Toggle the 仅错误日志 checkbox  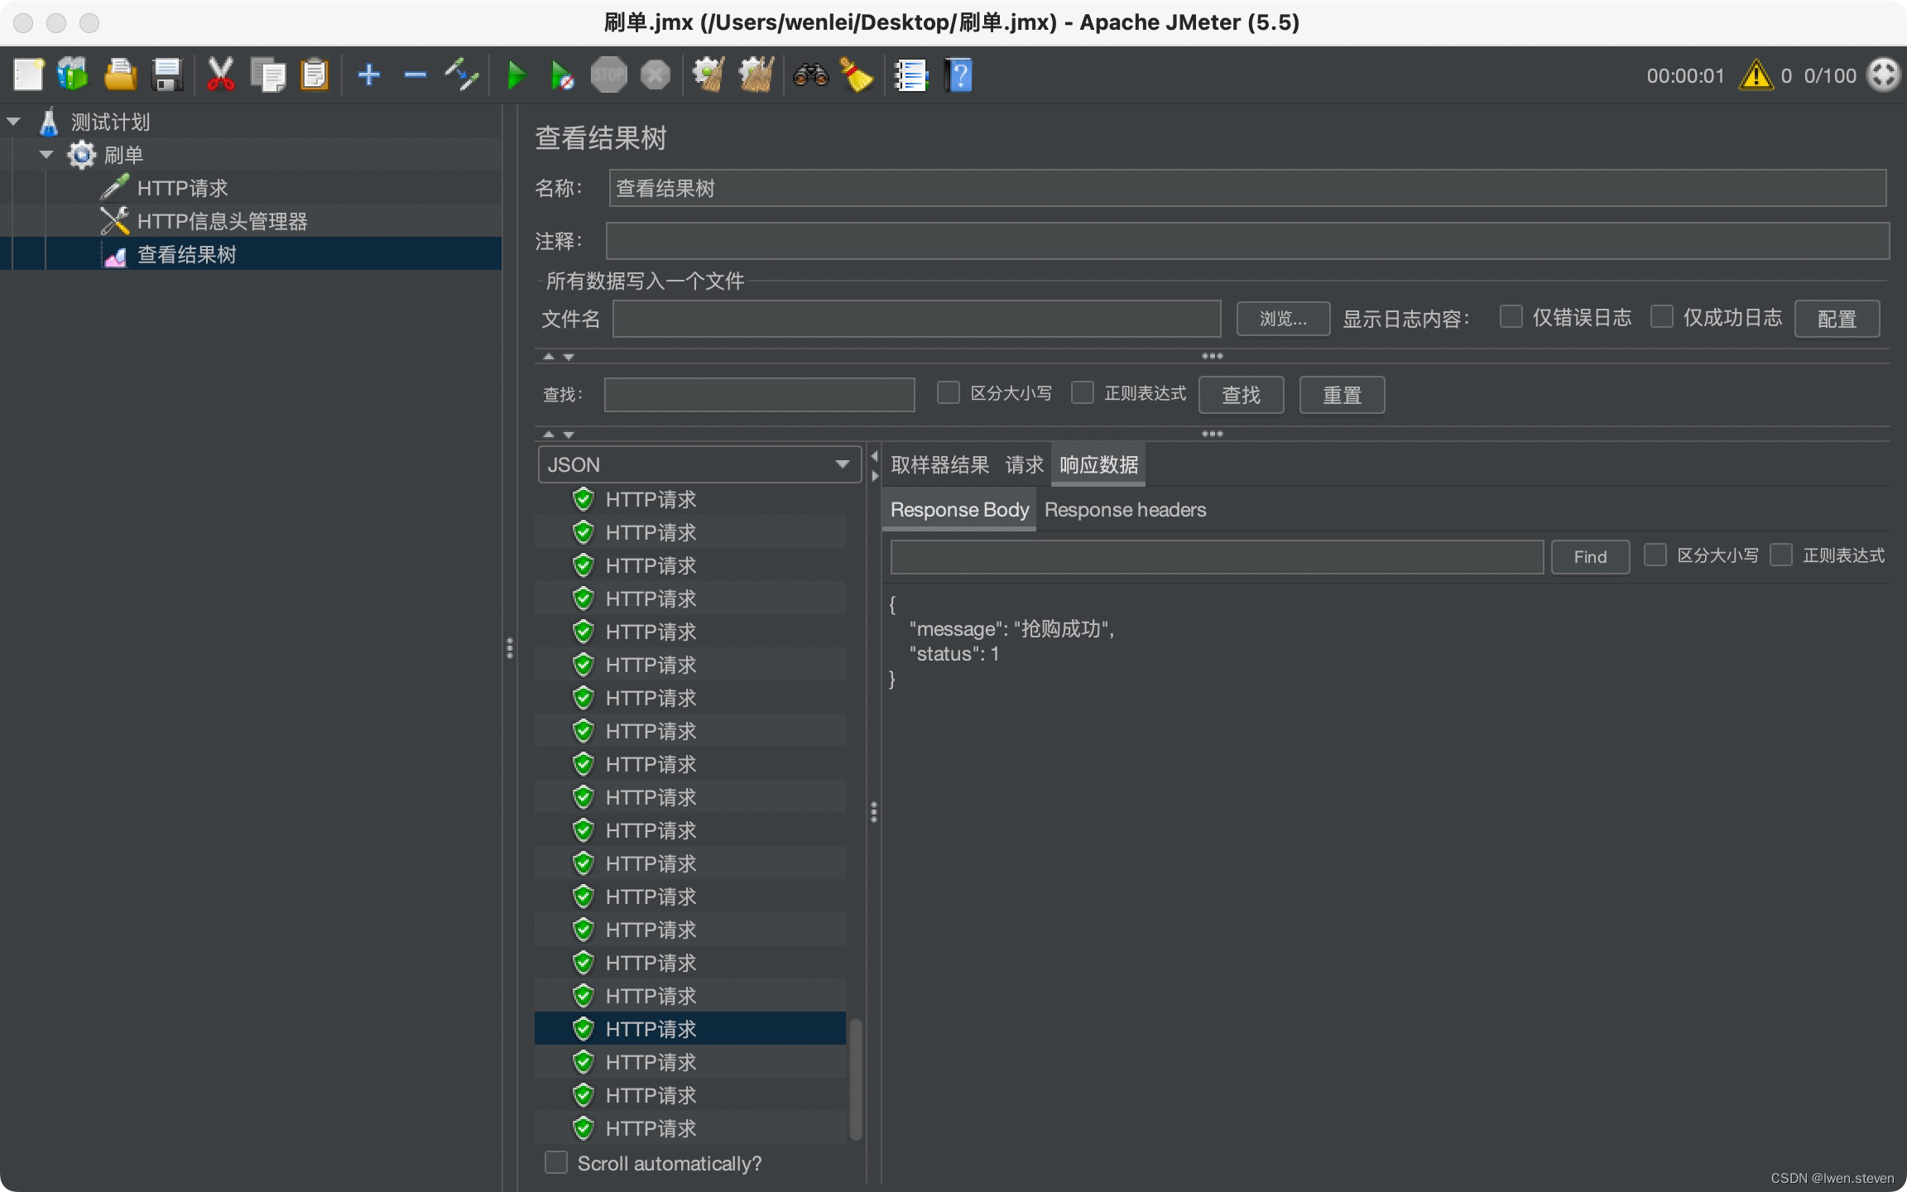pyautogui.click(x=1511, y=316)
